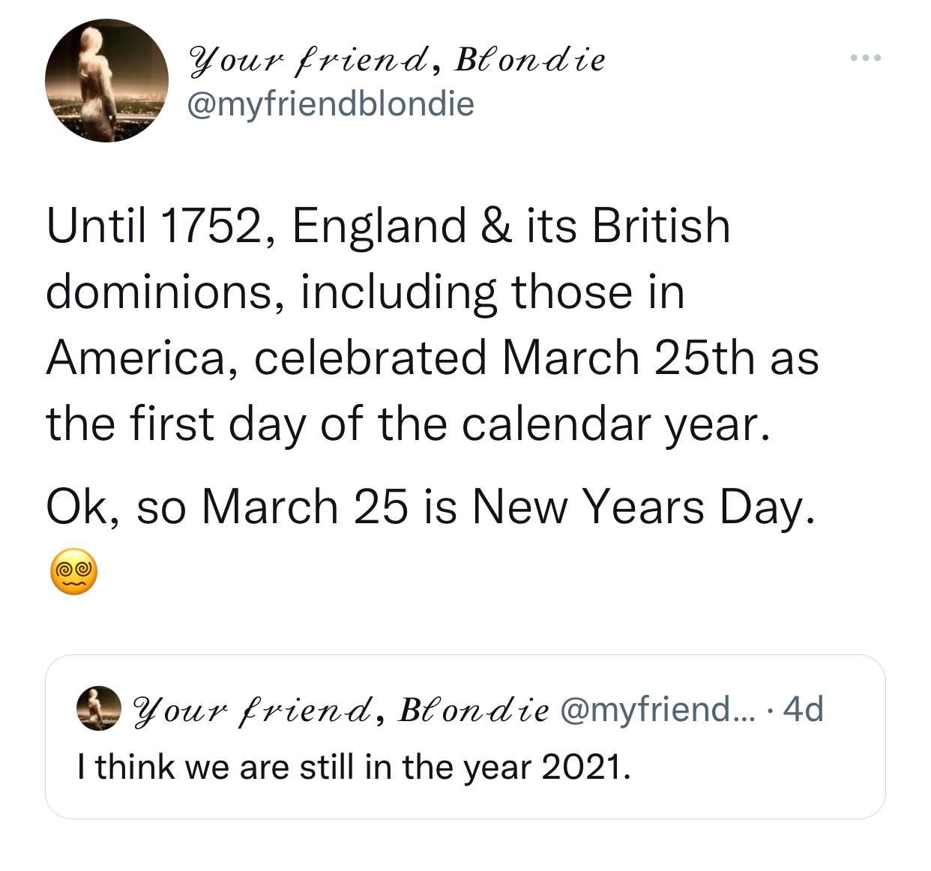Click the dizzy spiral-eyes emoji

(x=73, y=571)
